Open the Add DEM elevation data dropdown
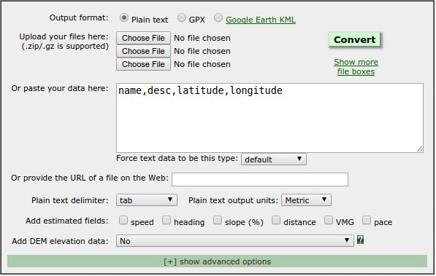 pos(235,241)
